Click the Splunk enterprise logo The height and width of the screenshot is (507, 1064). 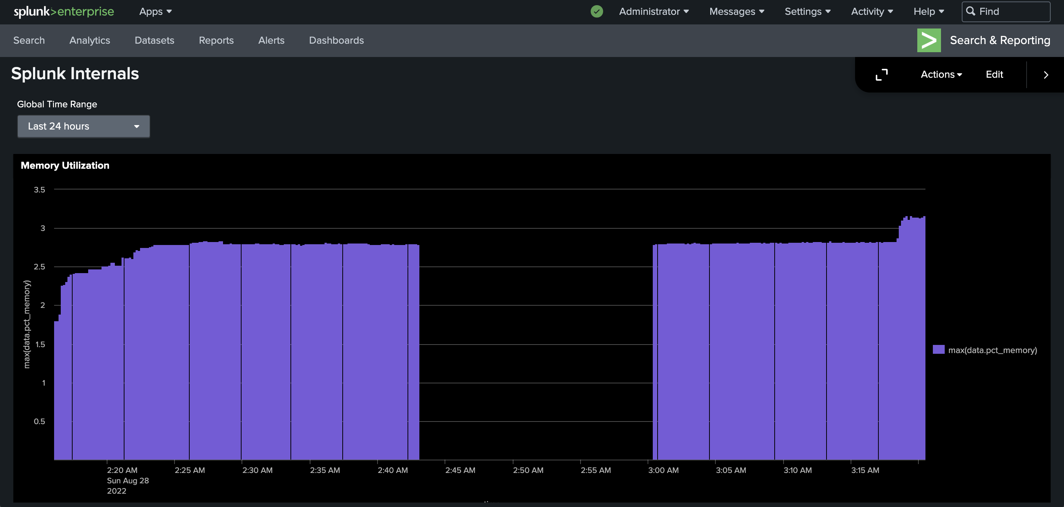click(x=64, y=11)
